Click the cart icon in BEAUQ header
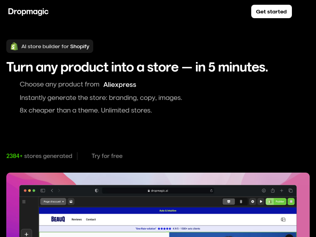Screen dimensions: 316x237 point(283,219)
